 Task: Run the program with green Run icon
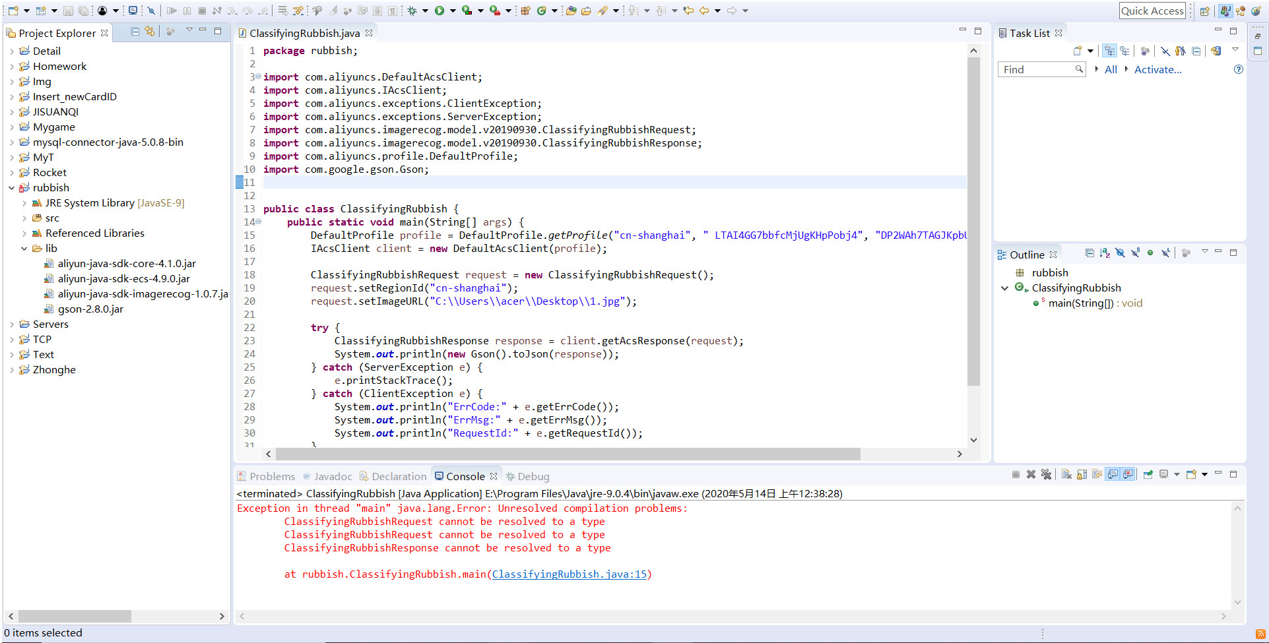pos(439,11)
